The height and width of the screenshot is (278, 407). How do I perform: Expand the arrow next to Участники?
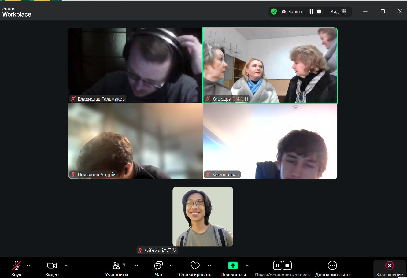click(x=137, y=265)
